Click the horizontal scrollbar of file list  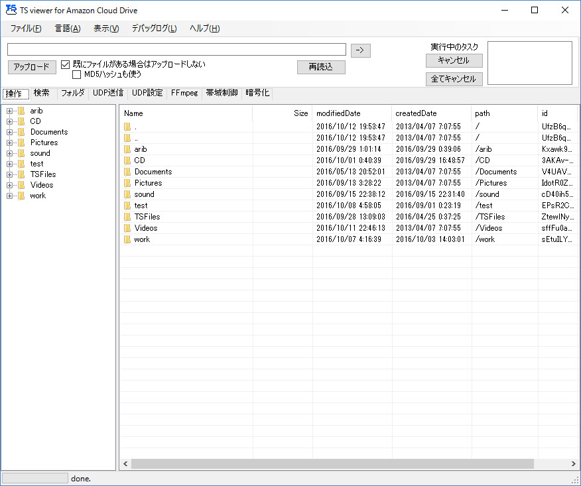(332, 464)
